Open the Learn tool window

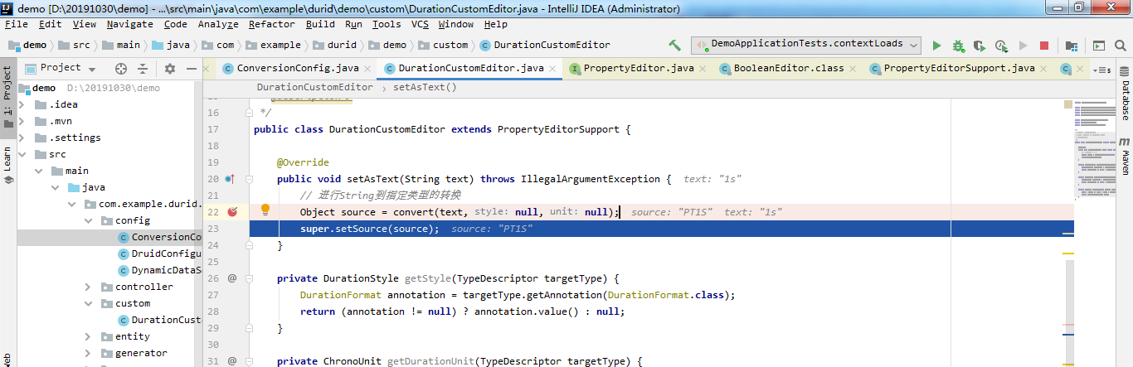coord(7,164)
